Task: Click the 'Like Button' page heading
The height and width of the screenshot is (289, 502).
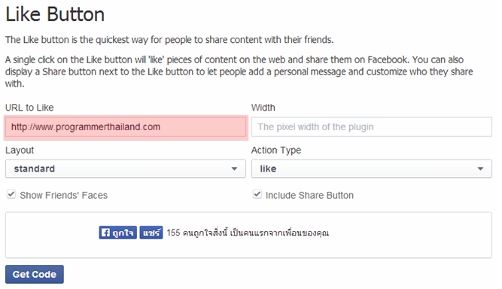Action: pos(55,14)
